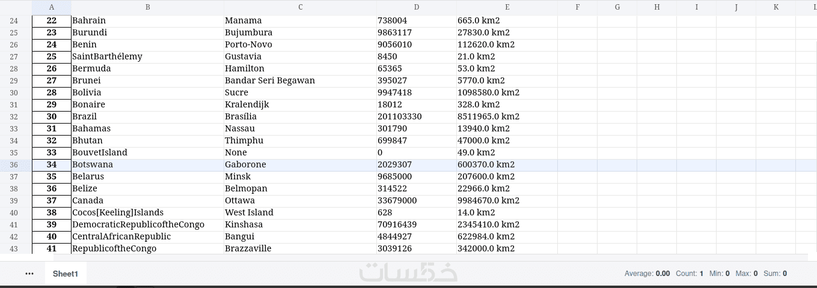Click the Max indicator in status bar
Screen dimensions: 817x288
[746, 274]
